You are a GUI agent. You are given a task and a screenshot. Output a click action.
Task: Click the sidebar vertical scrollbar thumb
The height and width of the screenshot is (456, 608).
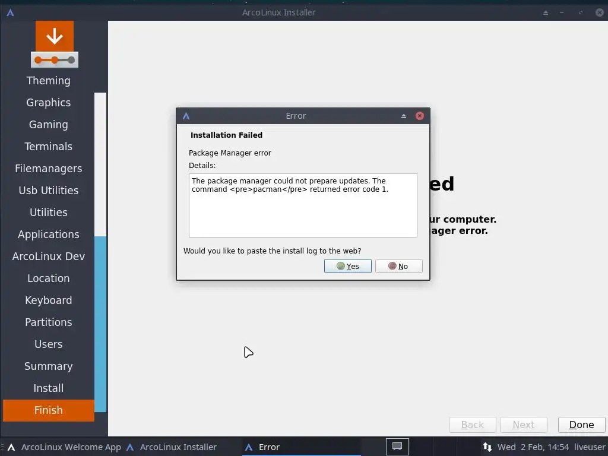100,324
